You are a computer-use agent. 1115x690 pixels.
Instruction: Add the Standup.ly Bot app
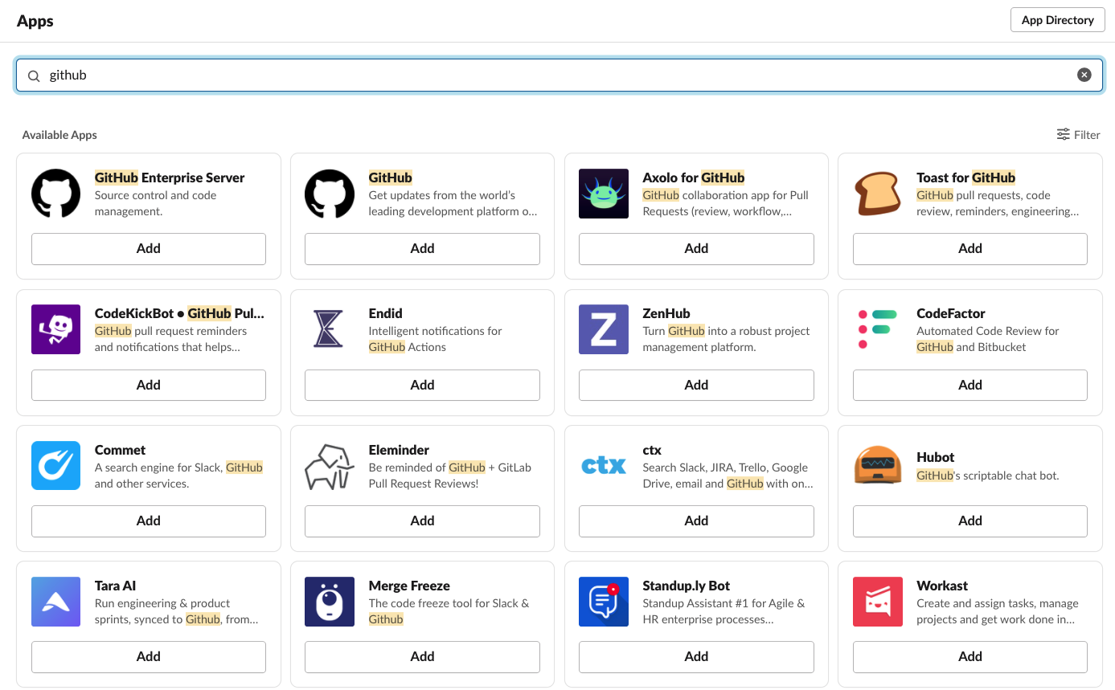[696, 657]
